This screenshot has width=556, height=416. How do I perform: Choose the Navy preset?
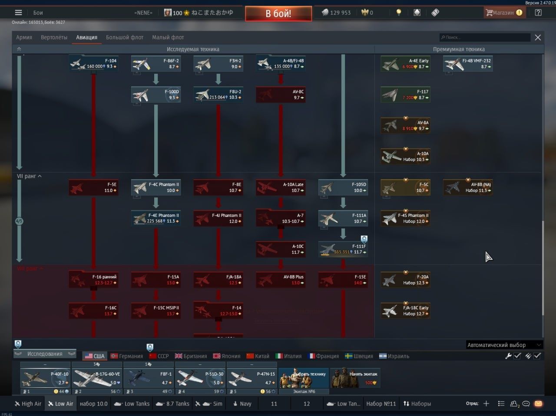pos(242,403)
